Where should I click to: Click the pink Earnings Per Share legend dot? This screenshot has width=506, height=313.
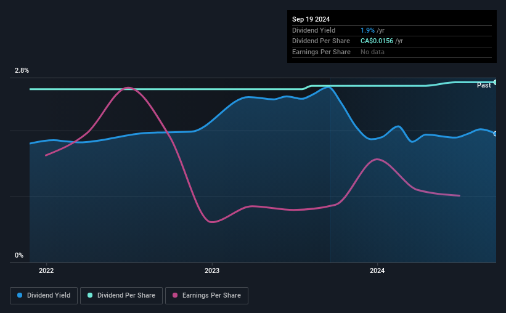(175, 295)
